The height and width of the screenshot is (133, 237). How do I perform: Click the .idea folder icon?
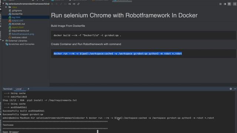tap(10, 7)
